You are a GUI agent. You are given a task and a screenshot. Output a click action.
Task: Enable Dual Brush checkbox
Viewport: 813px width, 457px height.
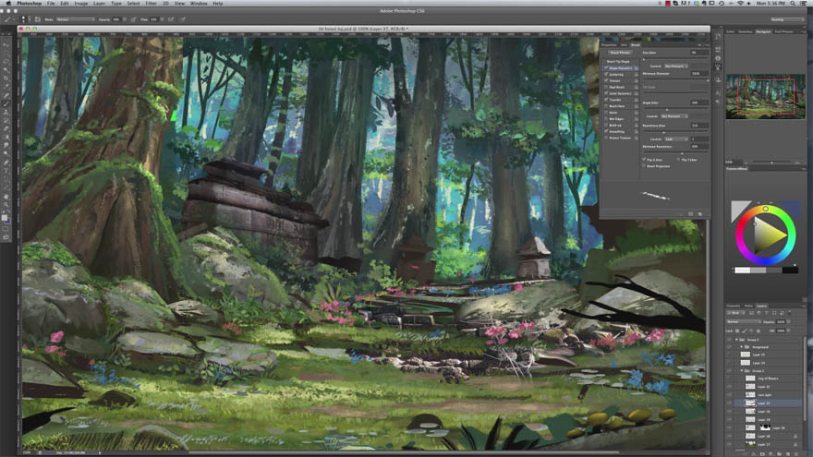click(x=606, y=87)
